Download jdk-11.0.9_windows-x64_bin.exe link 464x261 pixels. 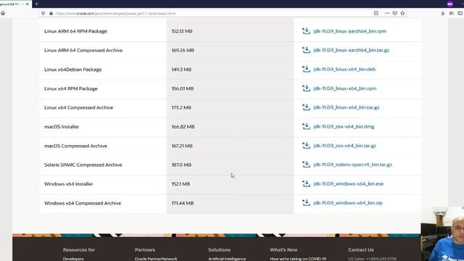click(x=349, y=183)
